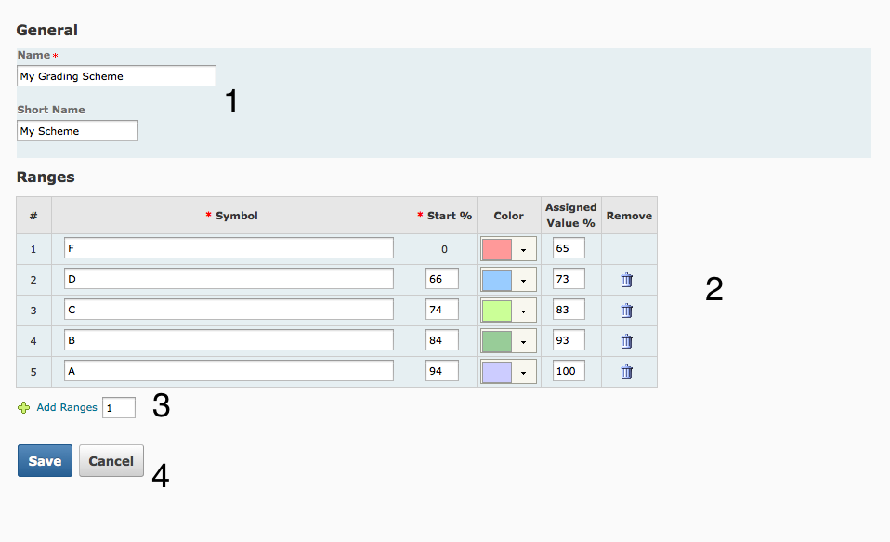This screenshot has width=890, height=542.
Task: Open color dropdown arrow for A range
Action: pos(524,373)
